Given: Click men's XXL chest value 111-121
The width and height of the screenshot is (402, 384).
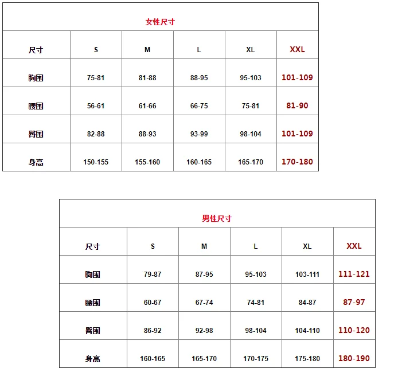Looking at the screenshot, I should (x=354, y=274).
